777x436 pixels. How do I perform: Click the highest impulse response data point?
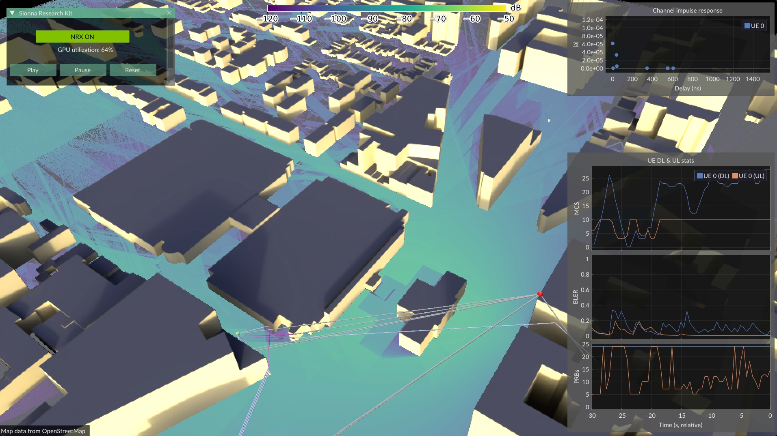click(x=613, y=43)
